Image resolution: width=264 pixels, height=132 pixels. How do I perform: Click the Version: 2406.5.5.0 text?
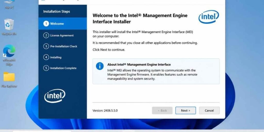tap(105, 111)
